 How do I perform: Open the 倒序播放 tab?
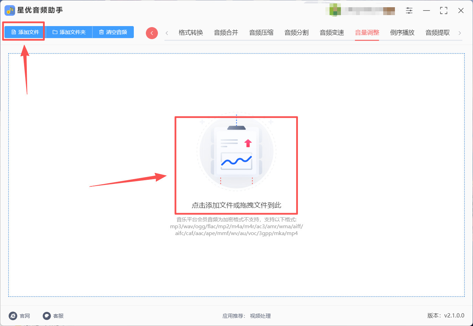tap(402, 33)
